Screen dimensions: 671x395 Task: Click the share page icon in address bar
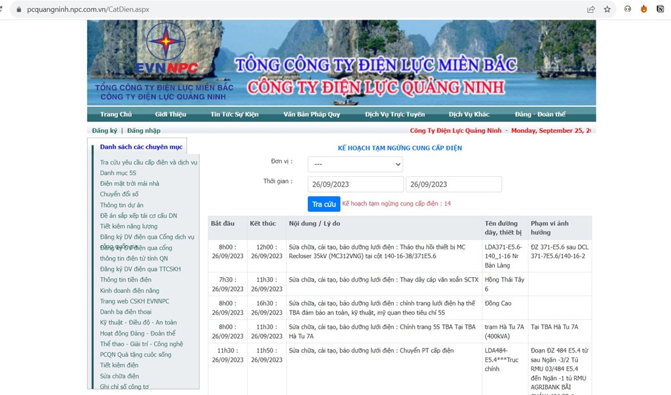[590, 9]
